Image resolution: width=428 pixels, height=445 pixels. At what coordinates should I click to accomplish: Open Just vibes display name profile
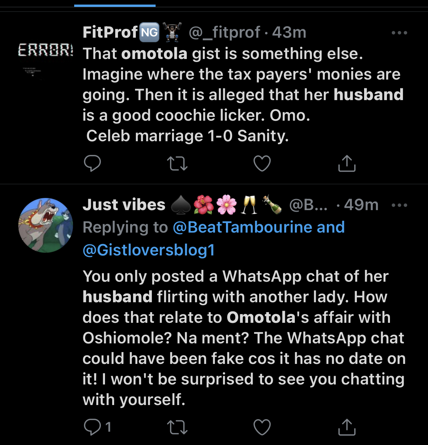[x=124, y=205]
